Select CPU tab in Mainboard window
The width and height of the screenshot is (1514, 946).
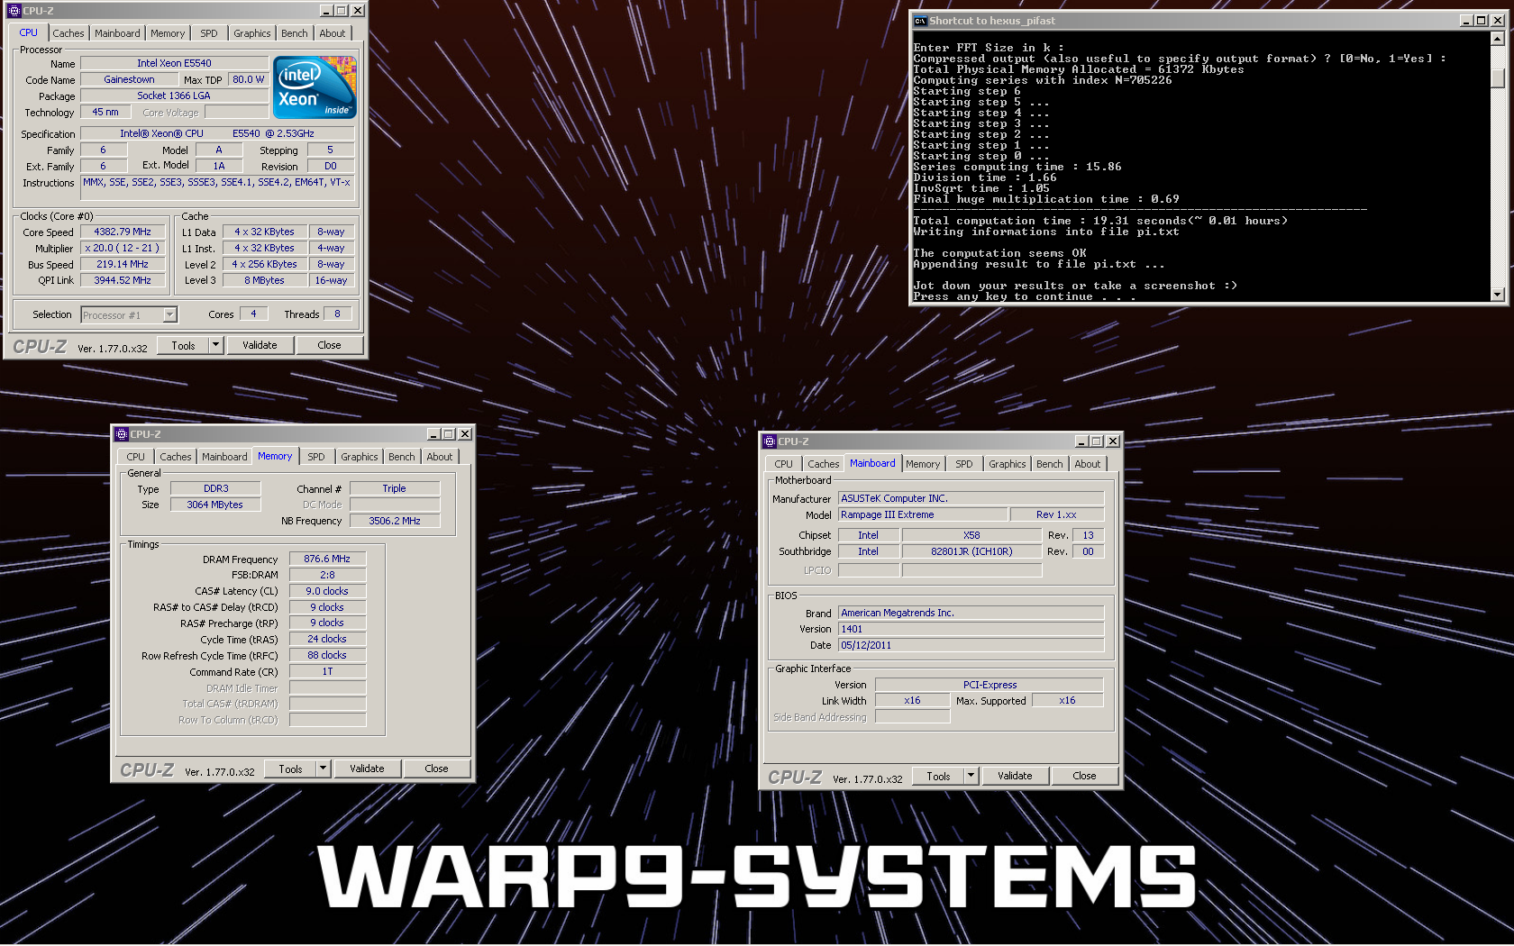click(784, 464)
